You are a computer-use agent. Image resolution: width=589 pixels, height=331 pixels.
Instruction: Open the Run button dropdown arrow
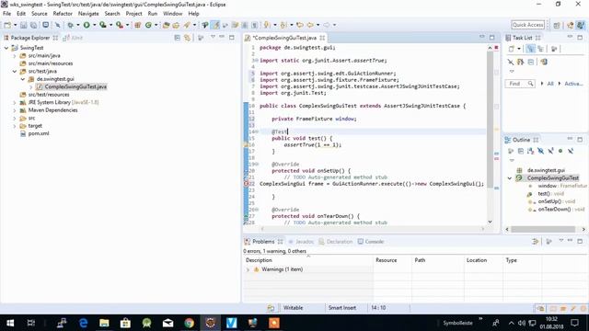[94, 25]
